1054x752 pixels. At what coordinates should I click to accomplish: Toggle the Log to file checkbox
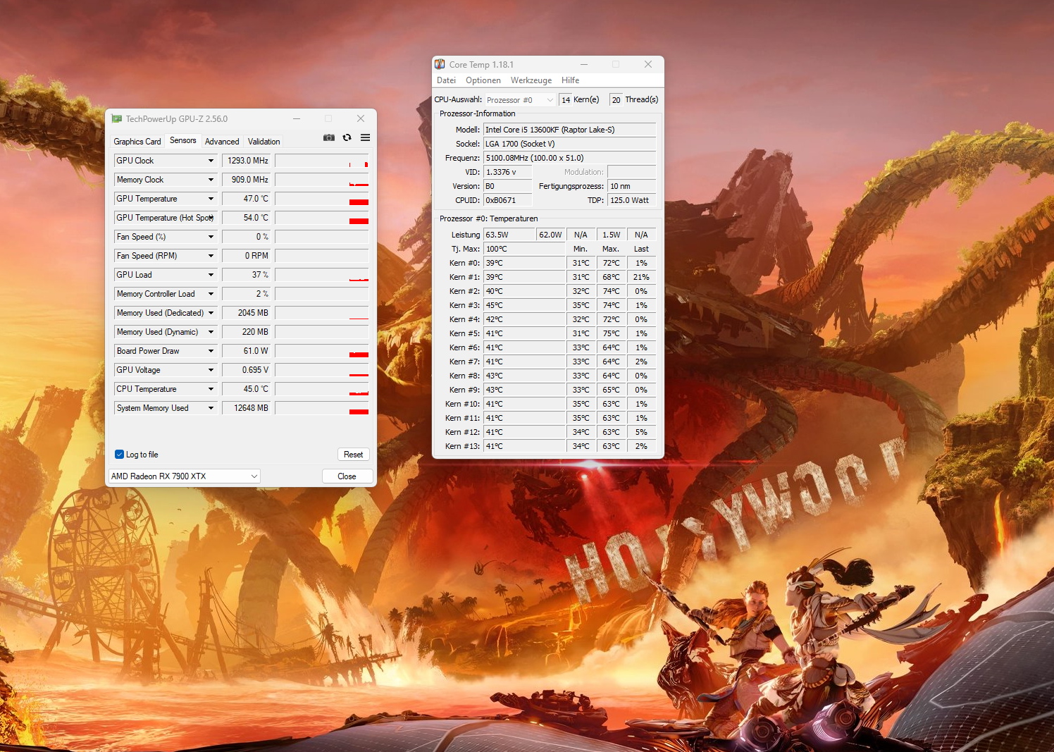(119, 455)
